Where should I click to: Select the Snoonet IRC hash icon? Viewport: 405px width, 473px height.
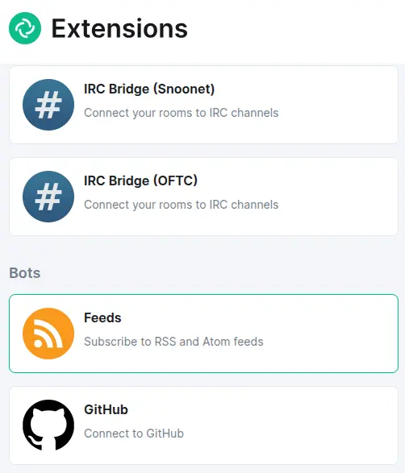(48, 105)
